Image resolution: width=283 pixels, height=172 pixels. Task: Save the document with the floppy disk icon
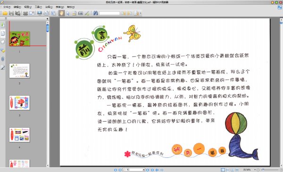click(x=11, y=13)
